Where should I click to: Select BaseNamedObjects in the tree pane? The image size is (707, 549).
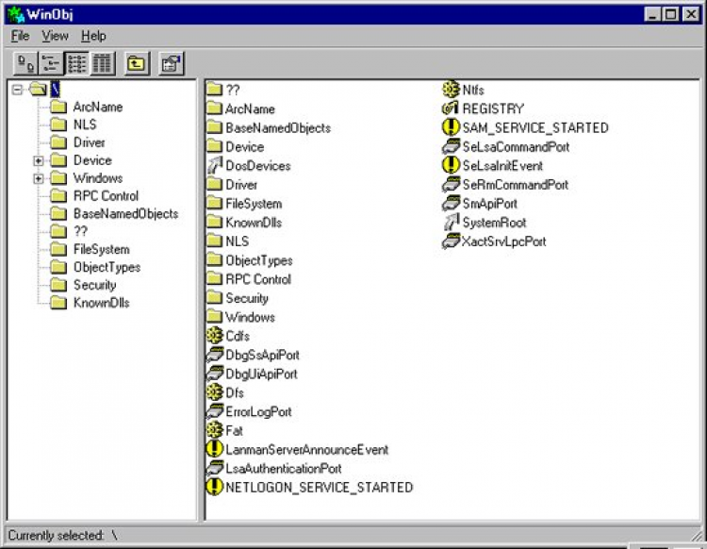tap(125, 214)
